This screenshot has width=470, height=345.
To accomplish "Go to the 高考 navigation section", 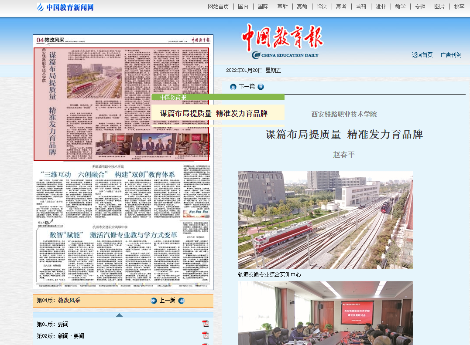I will [341, 7].
